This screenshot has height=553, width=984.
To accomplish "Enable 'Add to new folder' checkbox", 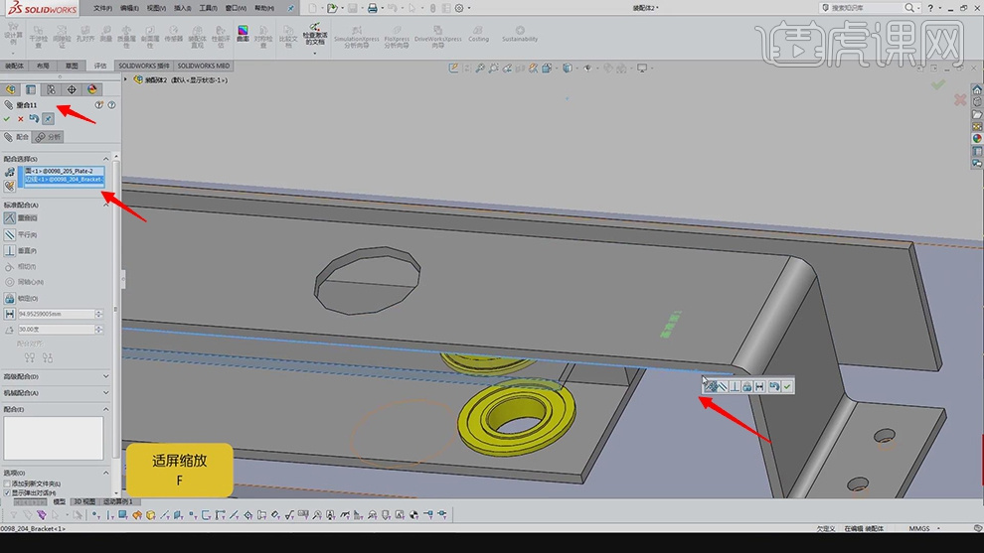I will [8, 484].
